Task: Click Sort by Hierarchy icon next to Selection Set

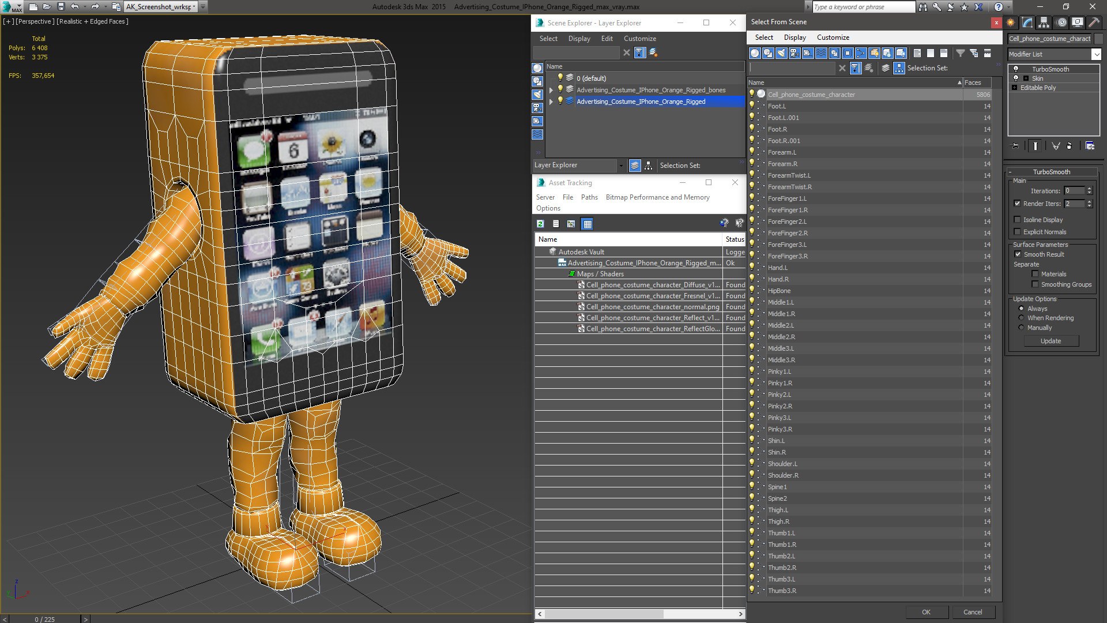Action: [x=899, y=68]
